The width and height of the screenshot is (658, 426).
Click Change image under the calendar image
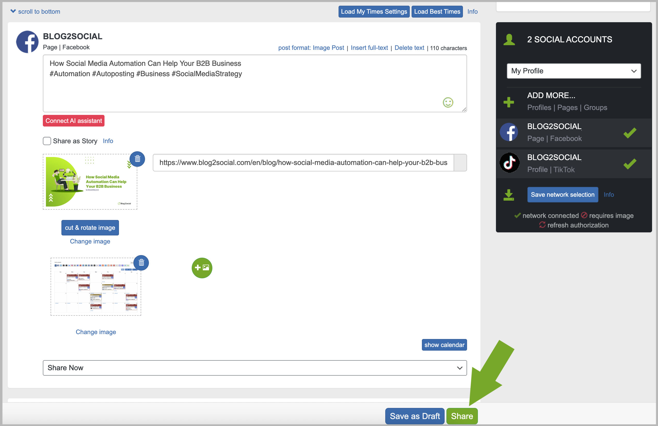(96, 332)
